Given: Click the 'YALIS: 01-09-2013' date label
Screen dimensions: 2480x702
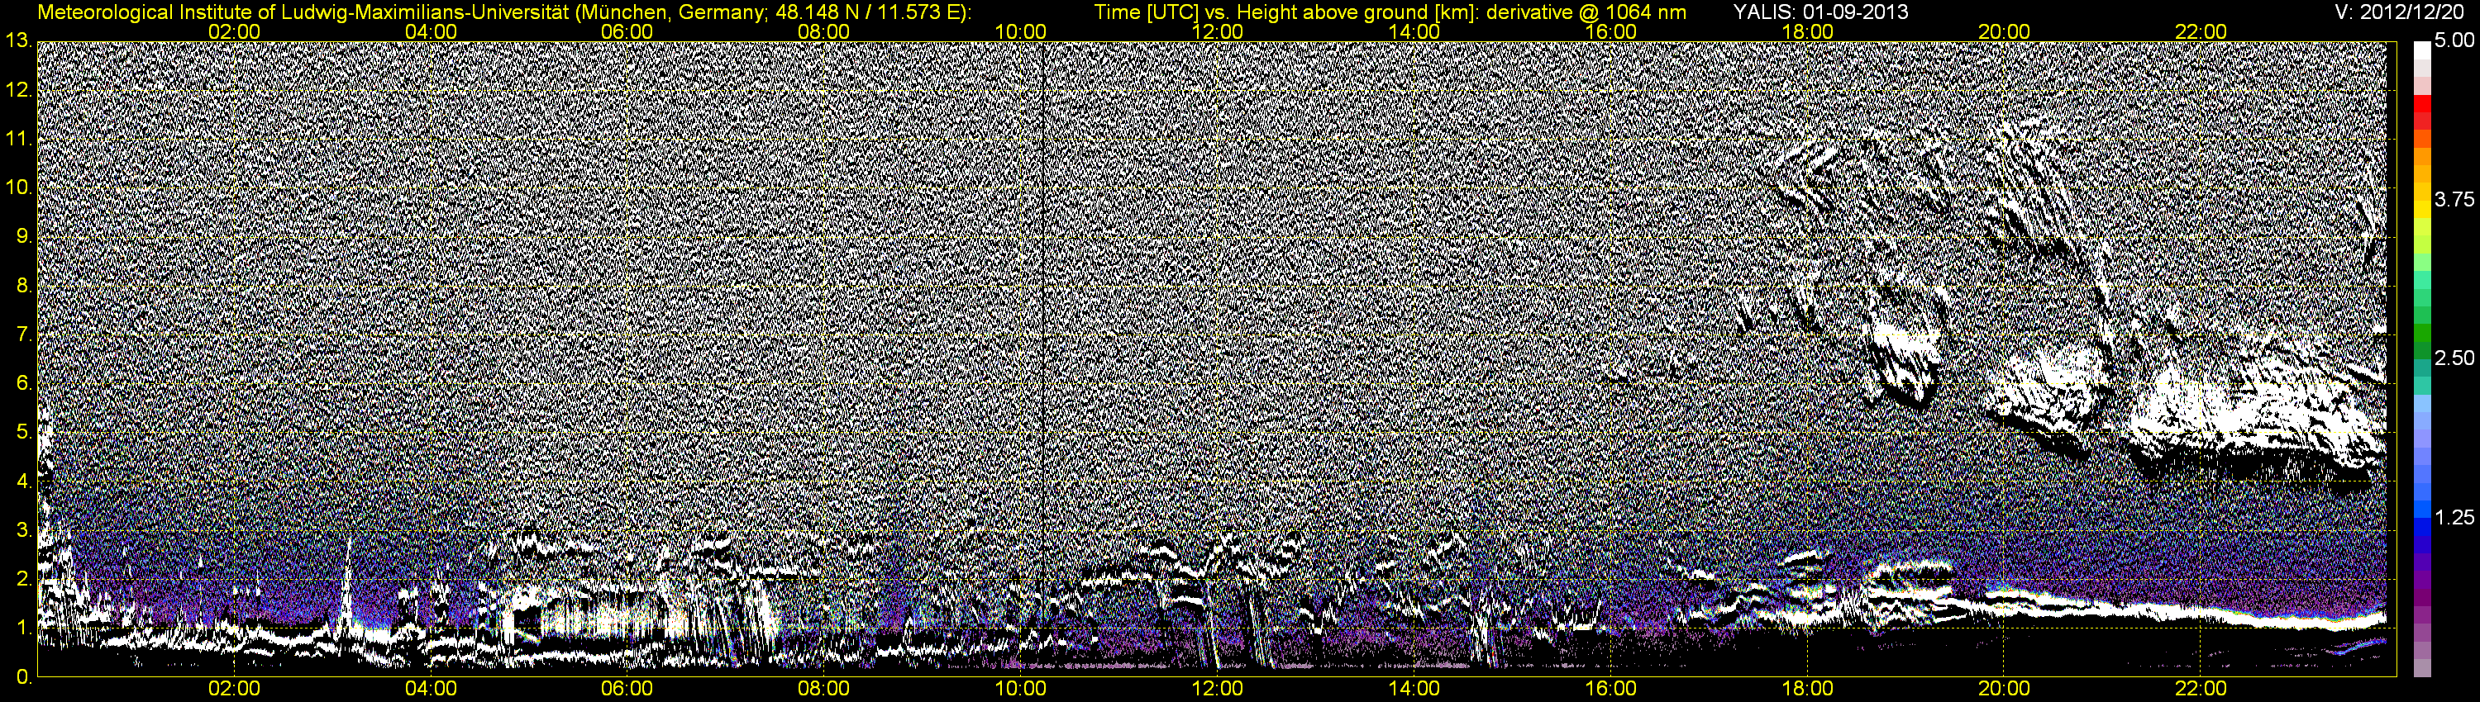Looking at the screenshot, I should (1820, 12).
